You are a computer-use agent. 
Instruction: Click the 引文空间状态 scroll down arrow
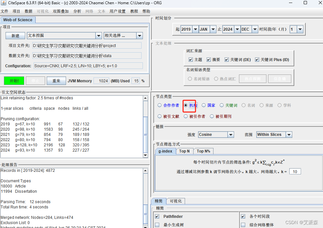tap(145, 155)
